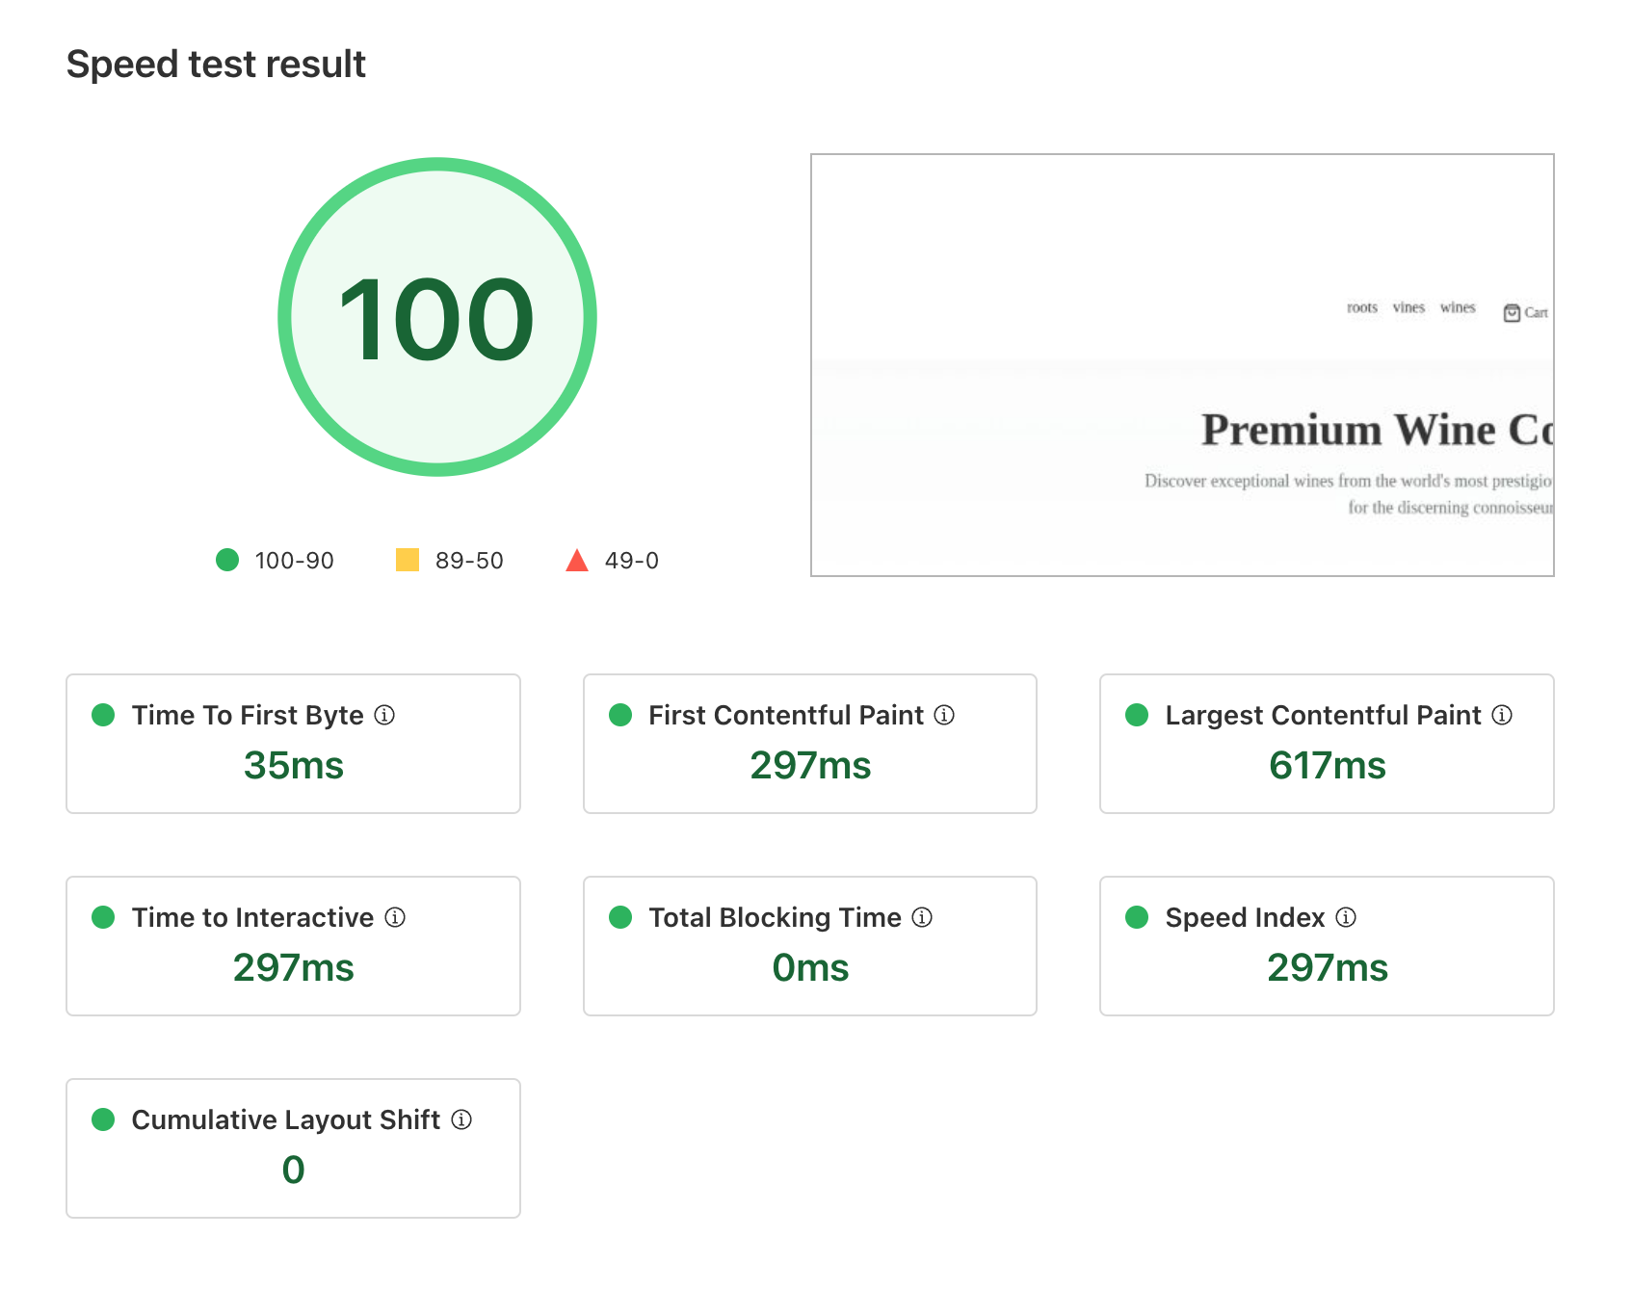Toggle the green indicator on Cumulative Layout Shift
The image size is (1632, 1316).
click(103, 1119)
